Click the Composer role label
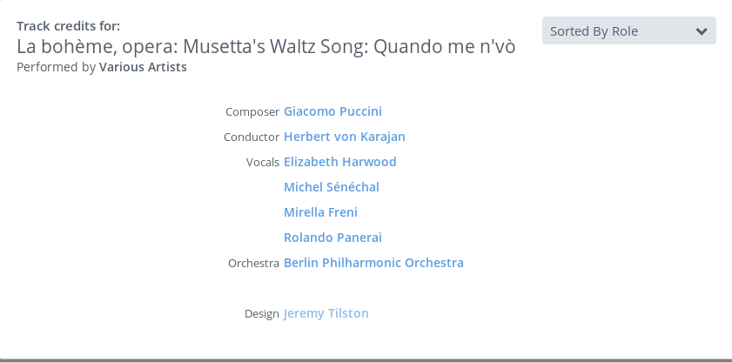This screenshot has width=732, height=362. point(252,112)
